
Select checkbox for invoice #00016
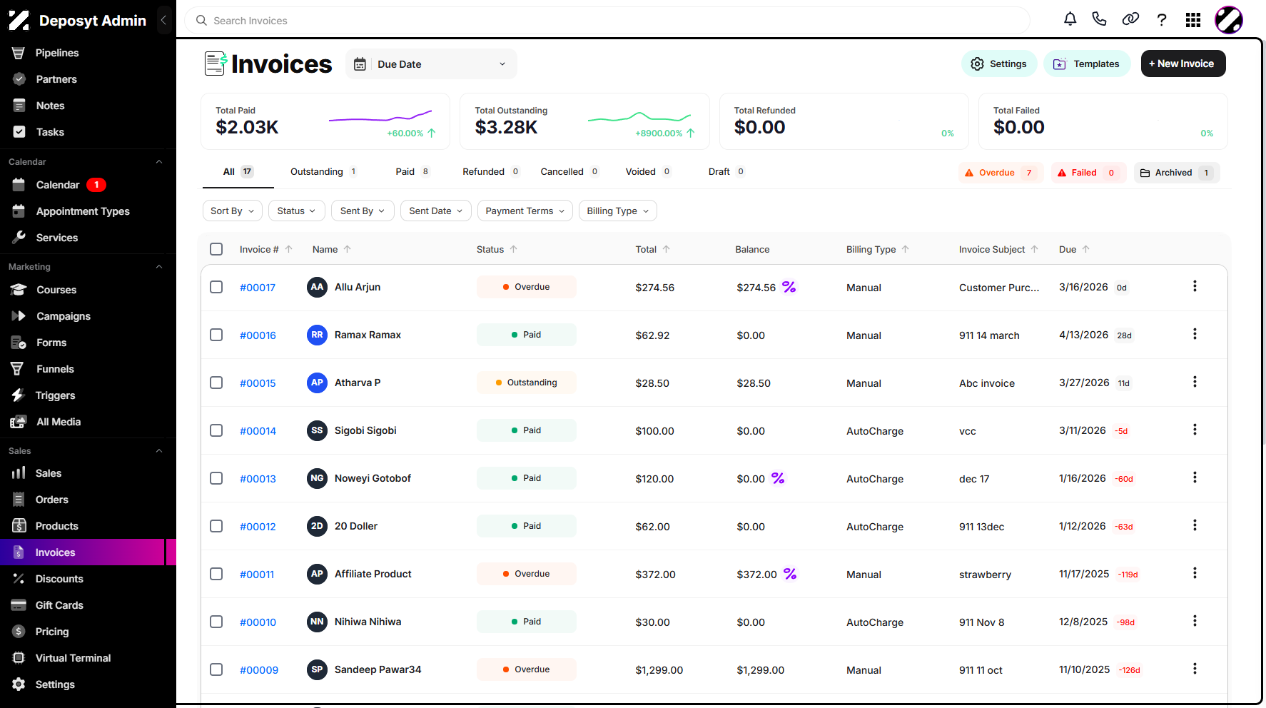[x=216, y=335]
